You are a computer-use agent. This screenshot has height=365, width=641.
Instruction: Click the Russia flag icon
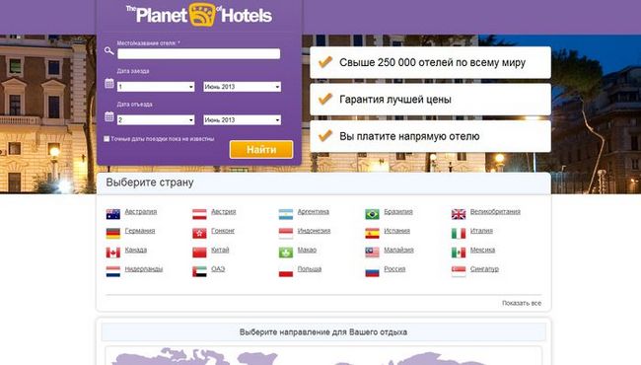tap(372, 271)
